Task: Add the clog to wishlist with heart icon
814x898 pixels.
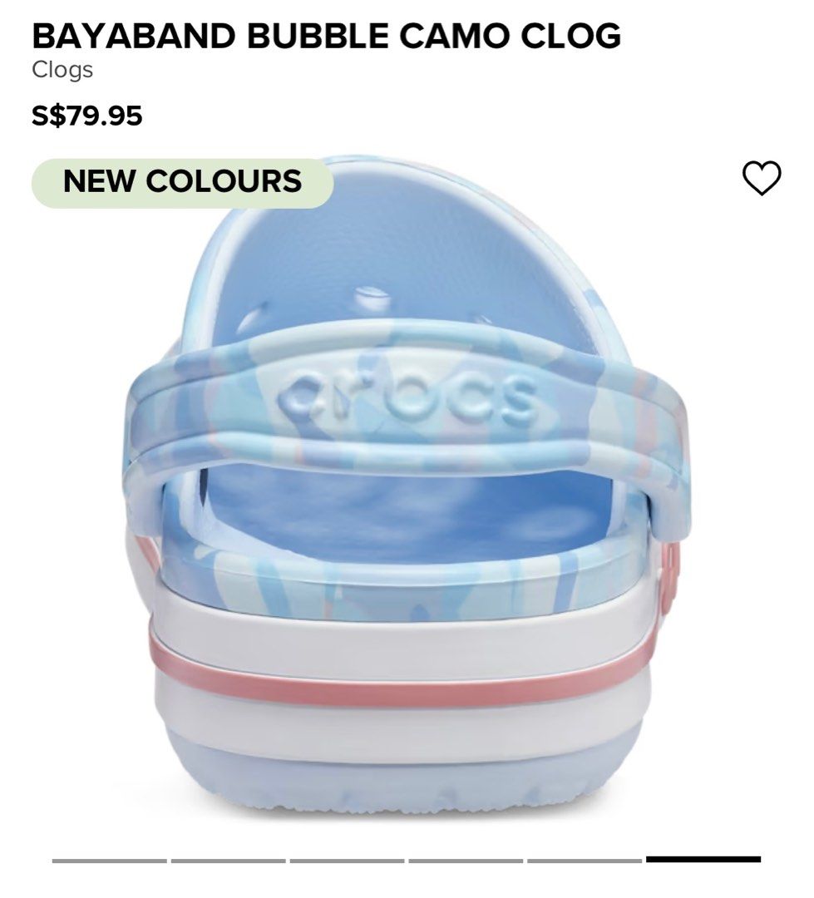Action: click(762, 178)
